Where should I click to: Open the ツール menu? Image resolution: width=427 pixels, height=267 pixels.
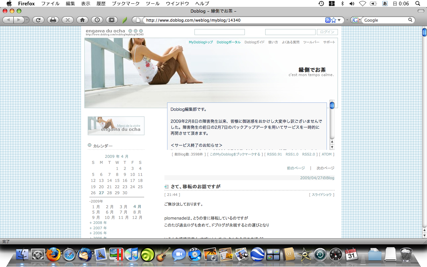tap(153, 4)
